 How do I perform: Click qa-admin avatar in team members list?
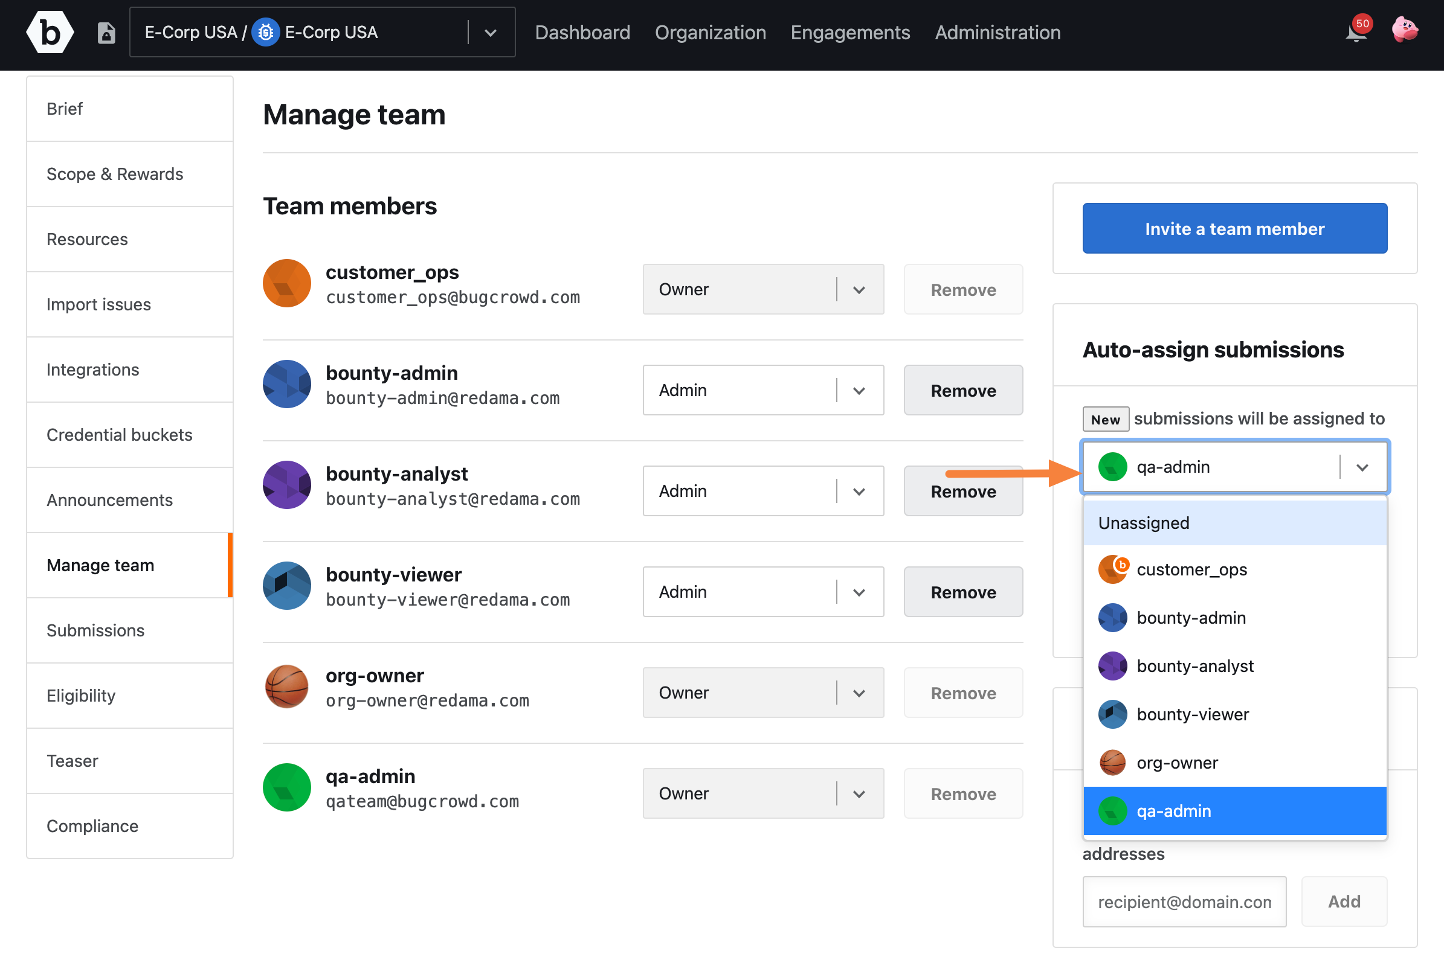tap(287, 787)
